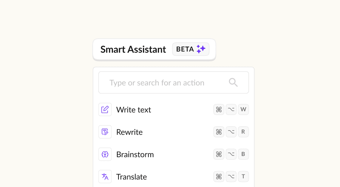Viewport: 340px width, 187px height.
Task: Click the B key badge next to Brainstorm
Action: 243,154
